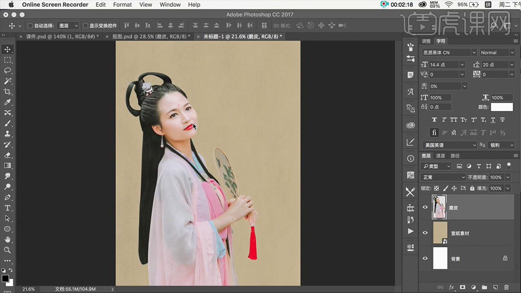Select the Move tool
Image resolution: width=521 pixels, height=293 pixels.
point(7,49)
